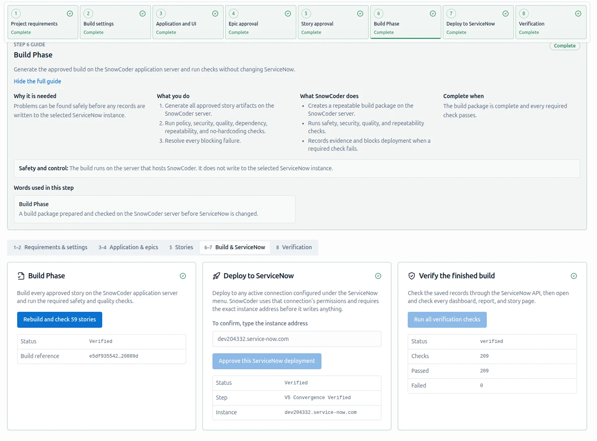Open the Application and UI step
This screenshot has width=597, height=441.
click(x=188, y=22)
